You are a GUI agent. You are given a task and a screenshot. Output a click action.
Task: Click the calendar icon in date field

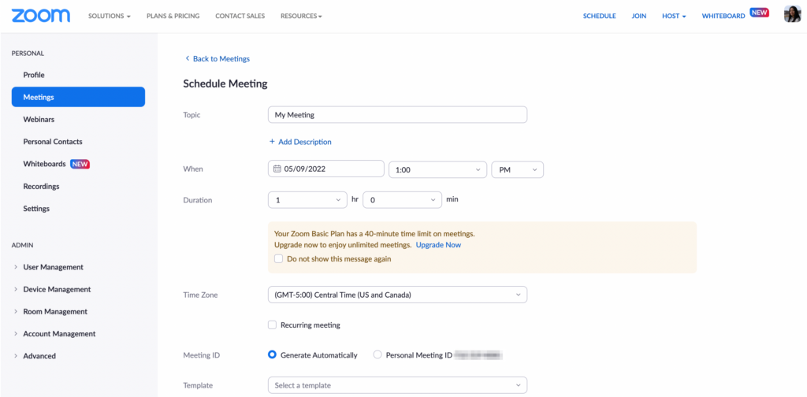[277, 169]
